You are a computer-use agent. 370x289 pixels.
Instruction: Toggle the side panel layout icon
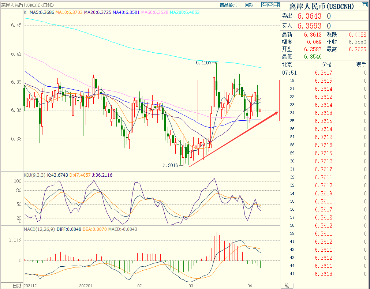(x=277, y=5)
